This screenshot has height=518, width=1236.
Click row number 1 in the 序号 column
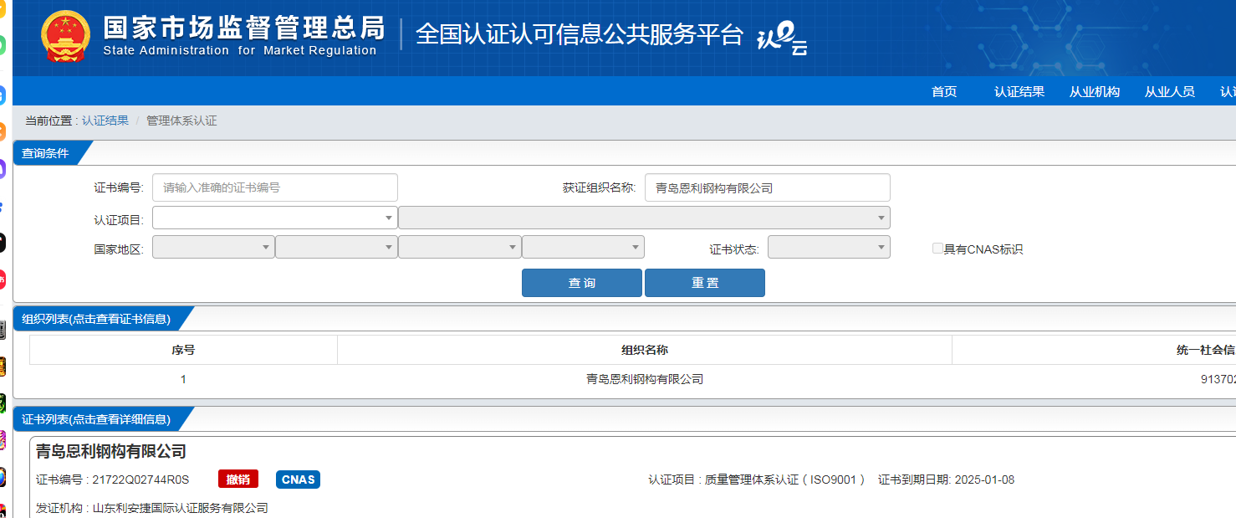[x=183, y=379]
